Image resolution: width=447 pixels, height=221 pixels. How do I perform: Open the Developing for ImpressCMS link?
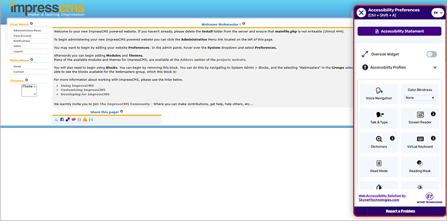pyautogui.click(x=85, y=94)
